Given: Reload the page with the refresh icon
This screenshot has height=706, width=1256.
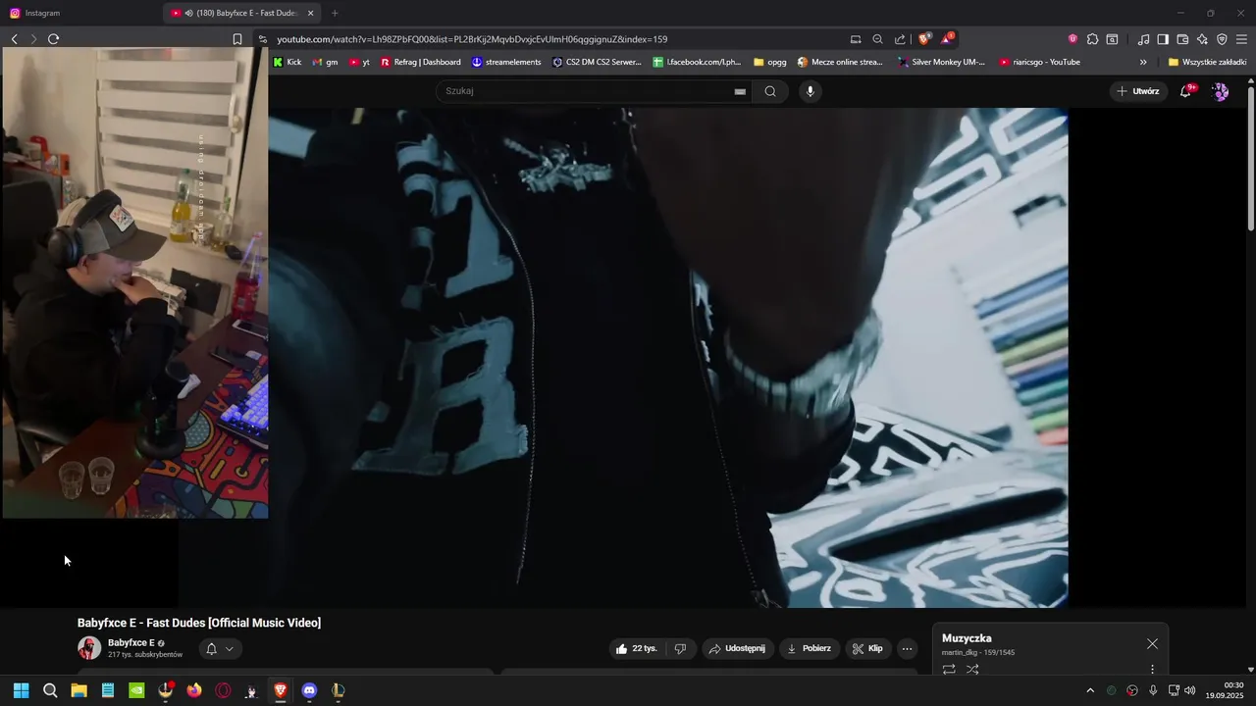Looking at the screenshot, I should [x=53, y=39].
